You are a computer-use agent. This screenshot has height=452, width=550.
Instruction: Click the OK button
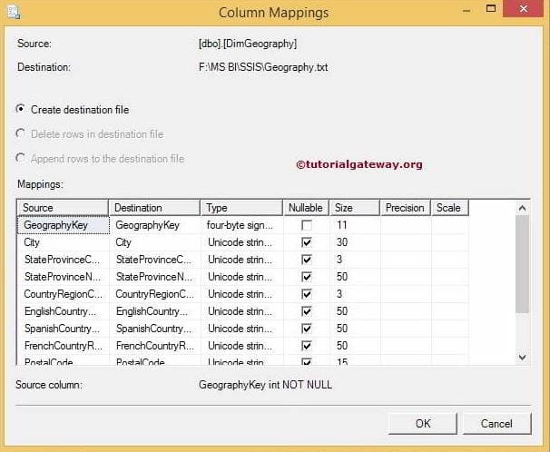(423, 424)
